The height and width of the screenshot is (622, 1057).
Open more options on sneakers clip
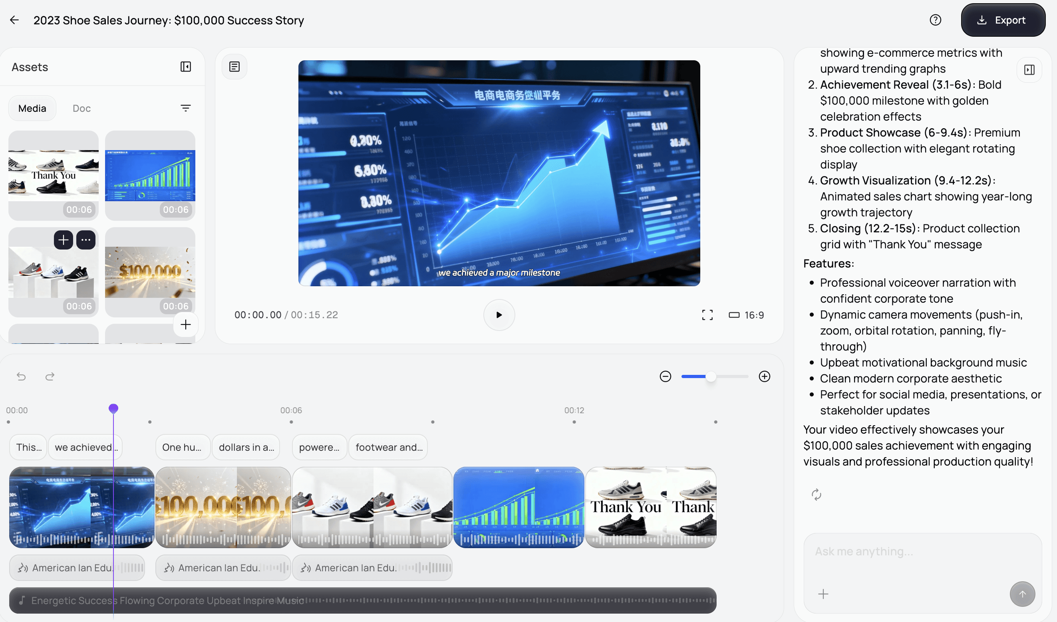(x=86, y=240)
